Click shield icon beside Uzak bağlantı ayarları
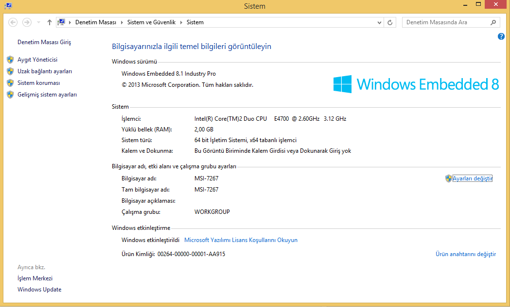Viewport: 510px width, 307px height. click(x=10, y=71)
